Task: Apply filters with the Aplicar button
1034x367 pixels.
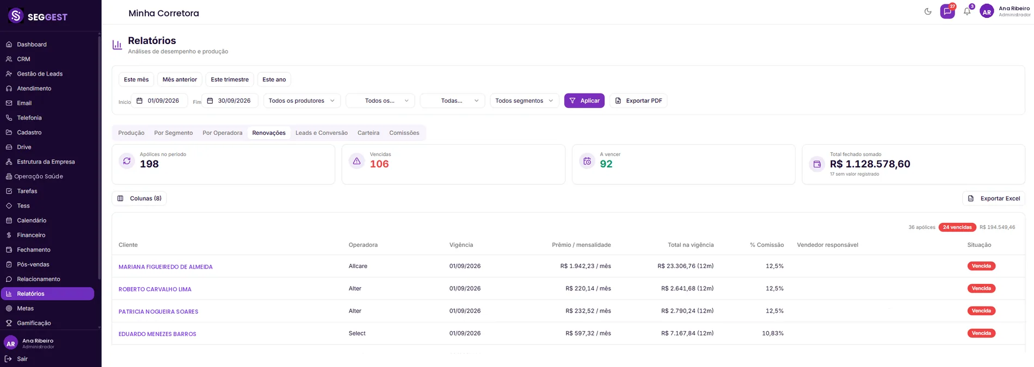Action: pos(584,101)
